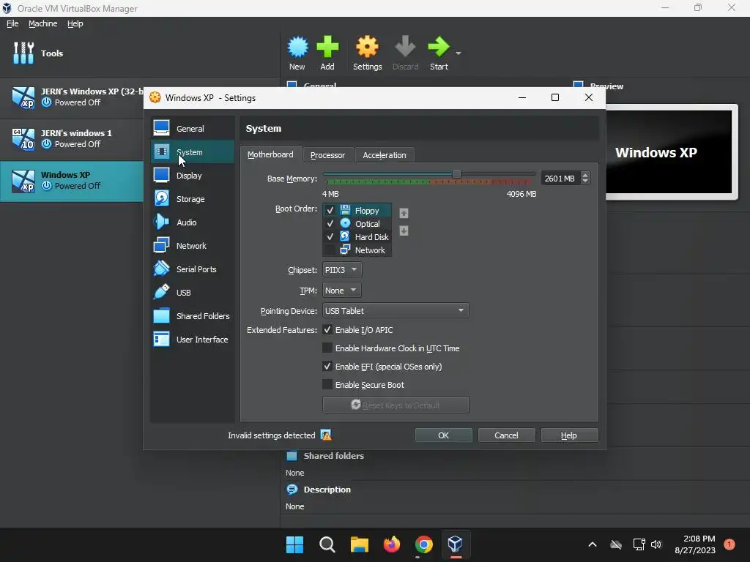Select the System settings category

coord(193,152)
